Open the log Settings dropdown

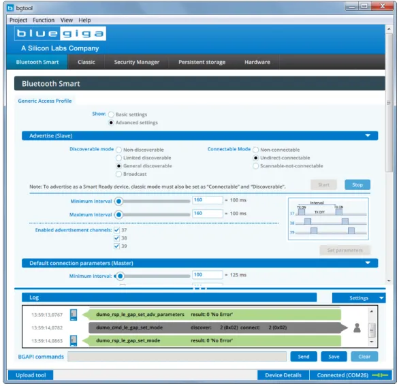coord(359,297)
